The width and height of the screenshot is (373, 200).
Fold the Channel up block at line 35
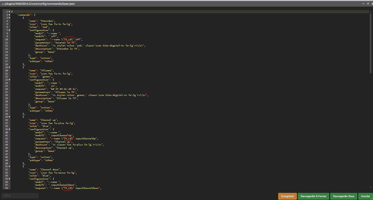[x=9, y=117]
